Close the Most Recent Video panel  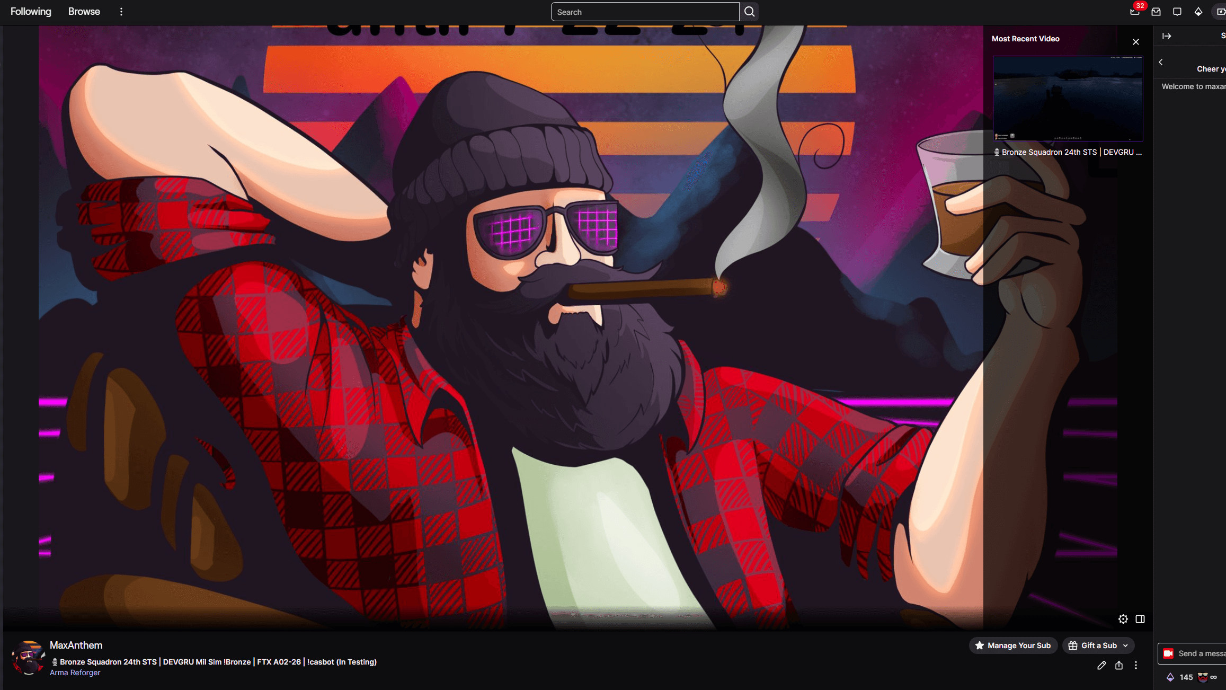(x=1136, y=42)
